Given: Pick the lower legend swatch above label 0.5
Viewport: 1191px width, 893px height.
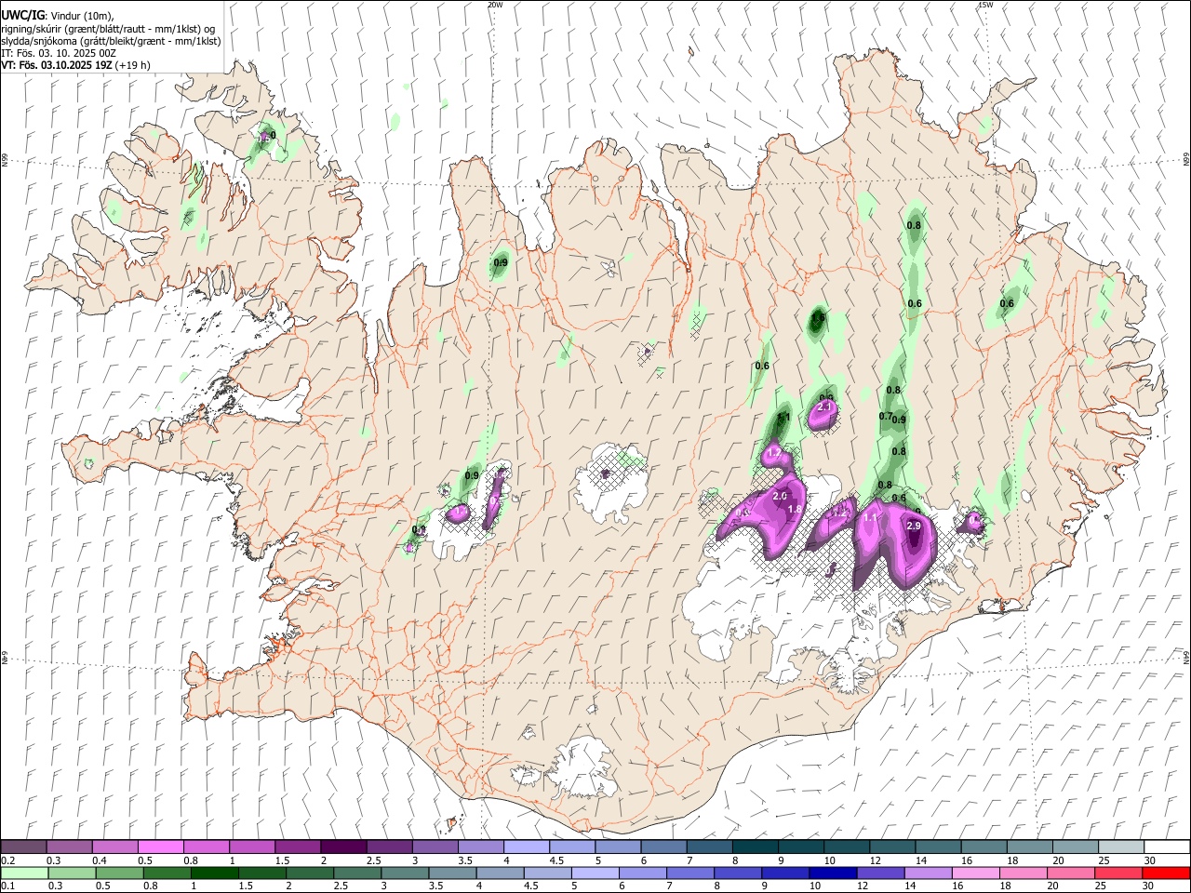Looking at the screenshot, I should point(119,873).
